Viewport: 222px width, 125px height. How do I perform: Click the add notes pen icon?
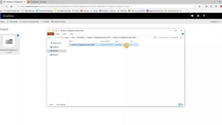click(211, 6)
